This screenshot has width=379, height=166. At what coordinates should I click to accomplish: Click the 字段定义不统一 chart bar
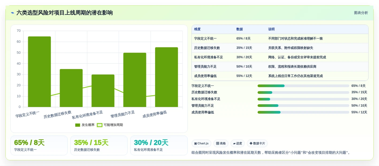39,72
